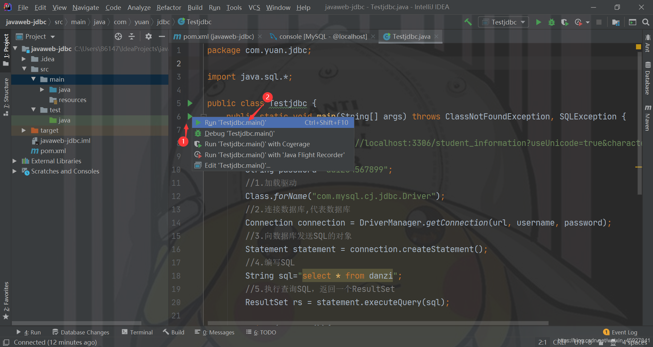Screen dimensions: 653x347
Task: Close the Testjdbc.java tab
Action: (x=436, y=36)
